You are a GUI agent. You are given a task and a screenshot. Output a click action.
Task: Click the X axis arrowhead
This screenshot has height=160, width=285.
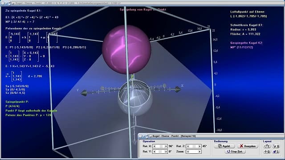[x=178, y=89]
